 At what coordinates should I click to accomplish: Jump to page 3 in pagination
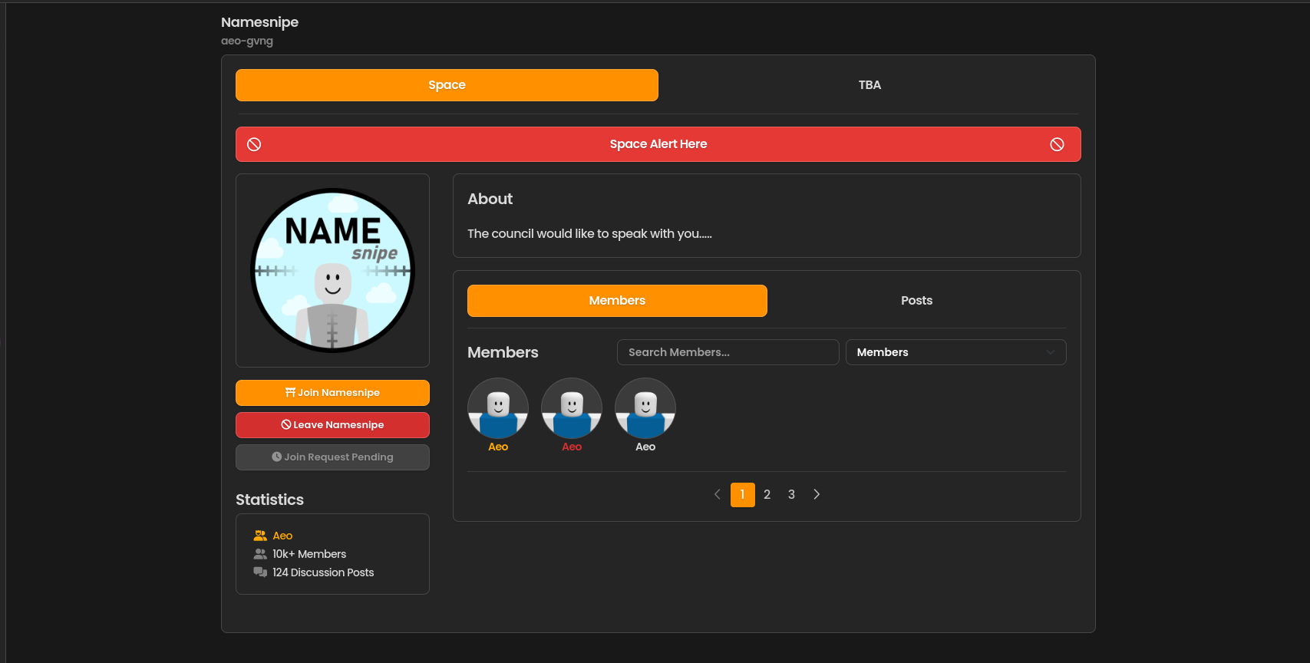click(791, 494)
